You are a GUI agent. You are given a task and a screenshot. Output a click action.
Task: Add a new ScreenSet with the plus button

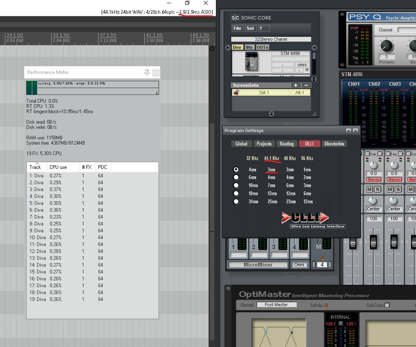[295, 85]
